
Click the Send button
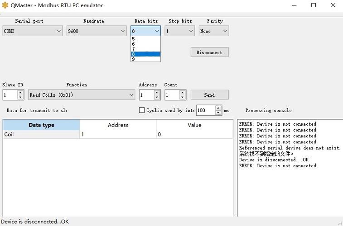210,95
